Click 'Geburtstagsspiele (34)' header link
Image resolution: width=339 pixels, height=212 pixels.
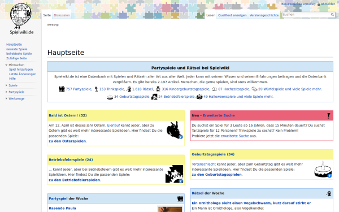click(213, 154)
